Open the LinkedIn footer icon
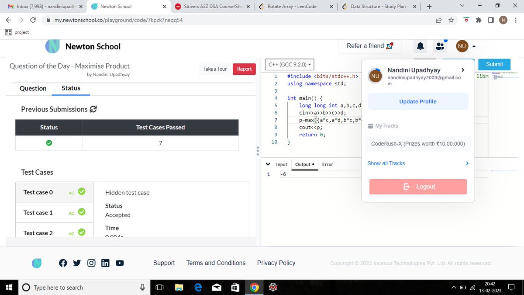 [105, 263]
